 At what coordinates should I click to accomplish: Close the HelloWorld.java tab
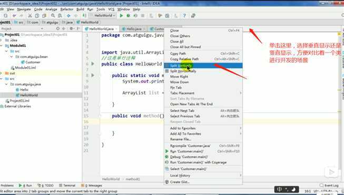pyautogui.click(x=116, y=29)
